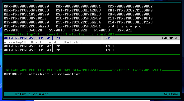Viewport: 184px width, 101px height.
Task: Toggle the direction flag 'd'
Action: point(113,26)
